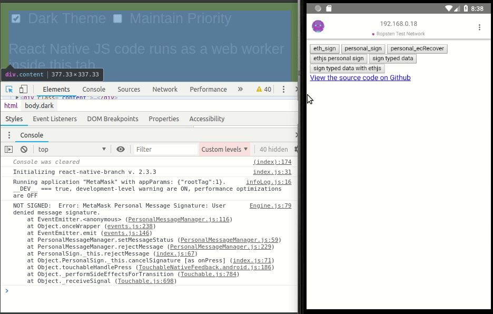Open the infoLog.js:16 source link
Image resolution: width=493 pixels, height=314 pixels.
click(269, 182)
